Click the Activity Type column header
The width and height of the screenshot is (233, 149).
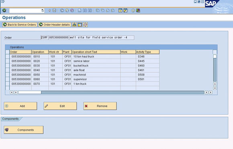point(147,52)
